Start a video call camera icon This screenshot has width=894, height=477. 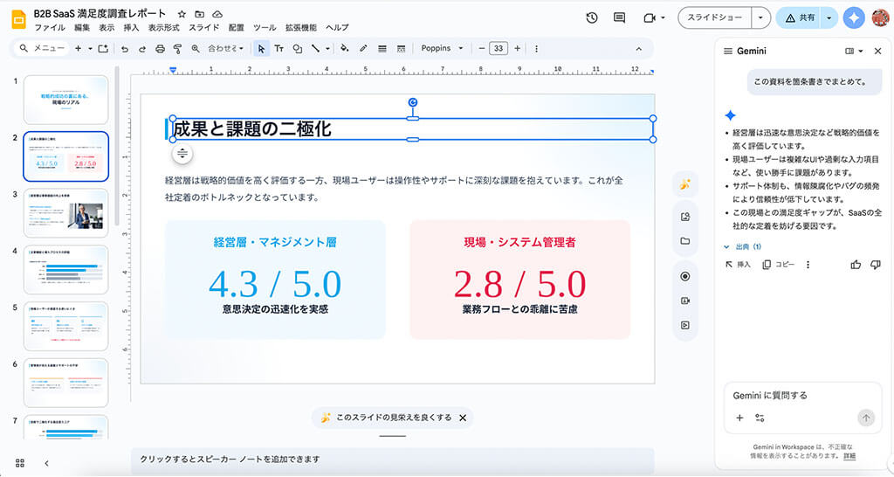650,17
